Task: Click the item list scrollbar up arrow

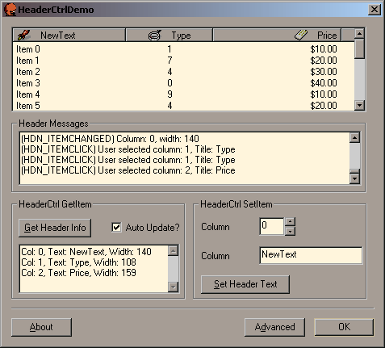Action: (359, 34)
